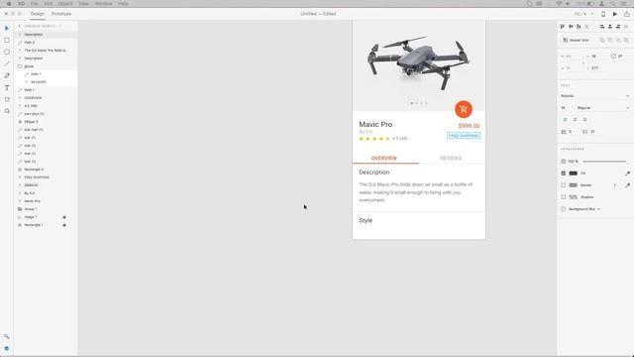This screenshot has width=634, height=357.
Task: Enable the Shadow checkbox
Action: 564,197
